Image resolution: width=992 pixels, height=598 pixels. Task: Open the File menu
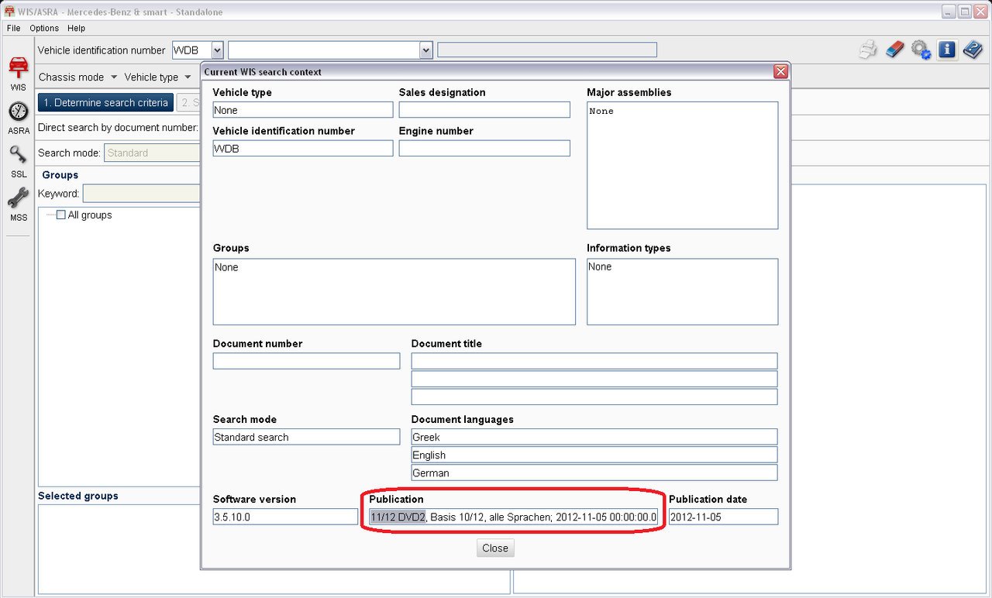(x=13, y=28)
